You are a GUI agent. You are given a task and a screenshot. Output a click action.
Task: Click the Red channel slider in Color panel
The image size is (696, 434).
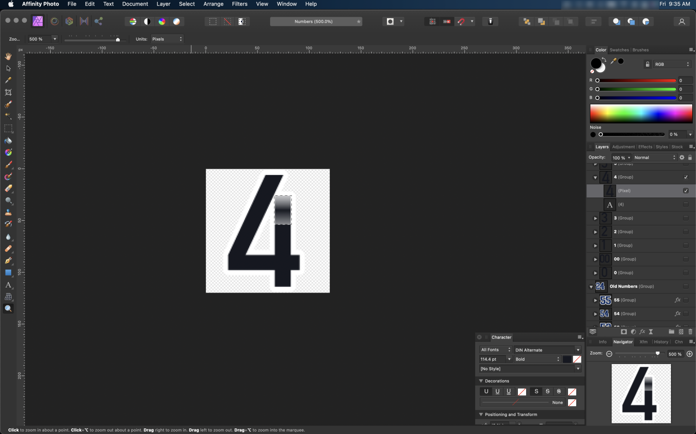pos(636,80)
